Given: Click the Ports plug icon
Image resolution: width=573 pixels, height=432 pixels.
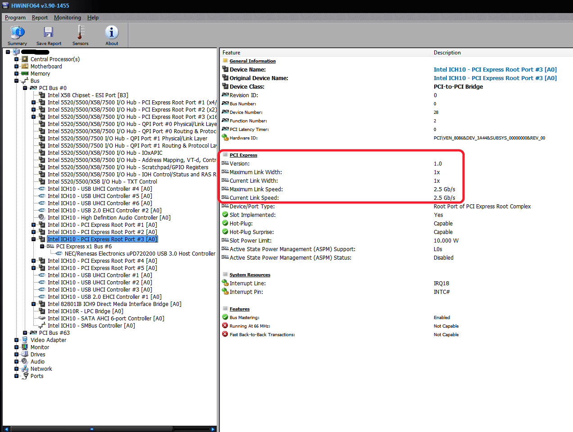Looking at the screenshot, I should pyautogui.click(x=25, y=376).
